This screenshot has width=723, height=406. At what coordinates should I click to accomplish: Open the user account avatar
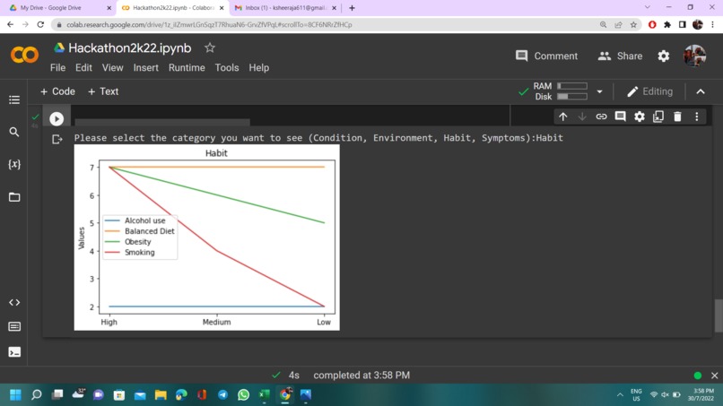click(x=694, y=56)
